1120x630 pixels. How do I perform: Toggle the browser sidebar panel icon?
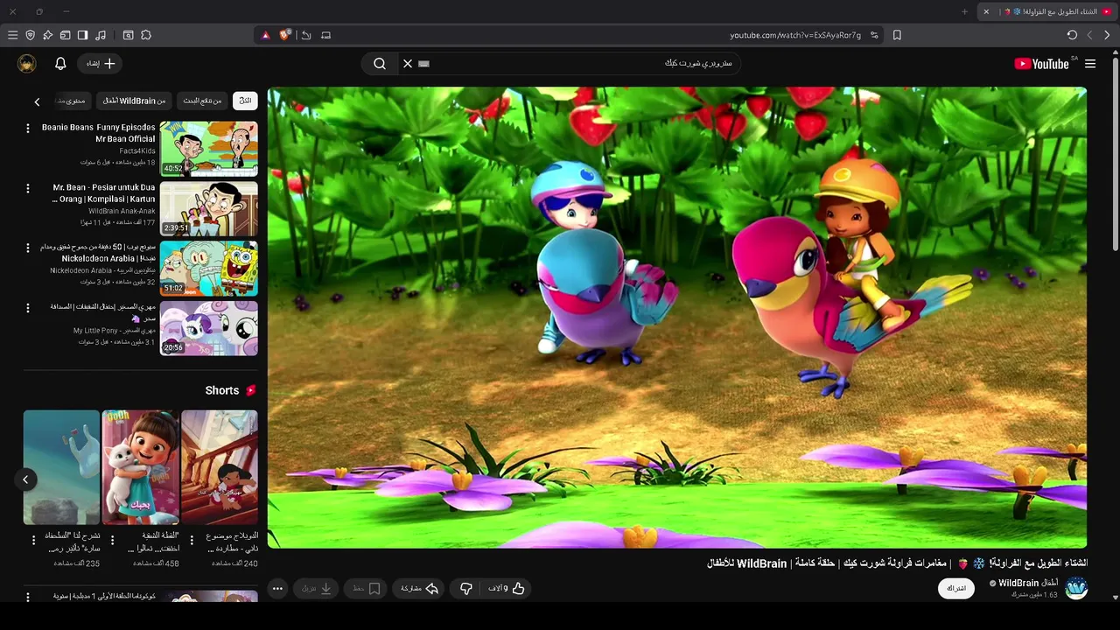pyautogui.click(x=82, y=35)
